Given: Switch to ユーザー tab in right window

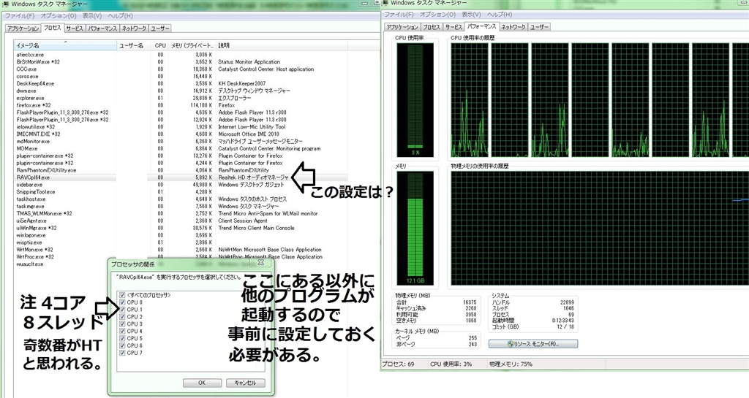Looking at the screenshot, I should [539, 27].
